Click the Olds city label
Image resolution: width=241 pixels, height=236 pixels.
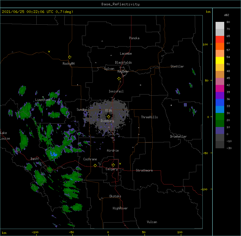[108, 110]
